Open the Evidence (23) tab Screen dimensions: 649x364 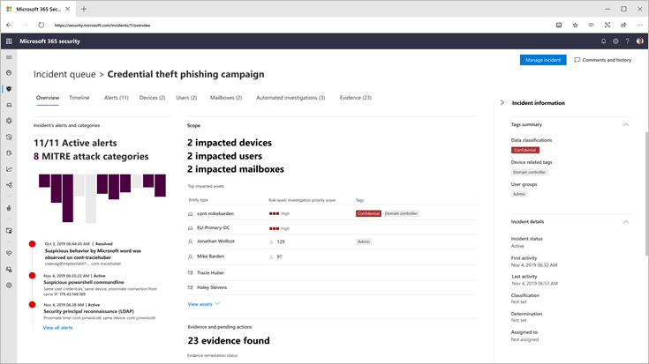[x=355, y=98]
